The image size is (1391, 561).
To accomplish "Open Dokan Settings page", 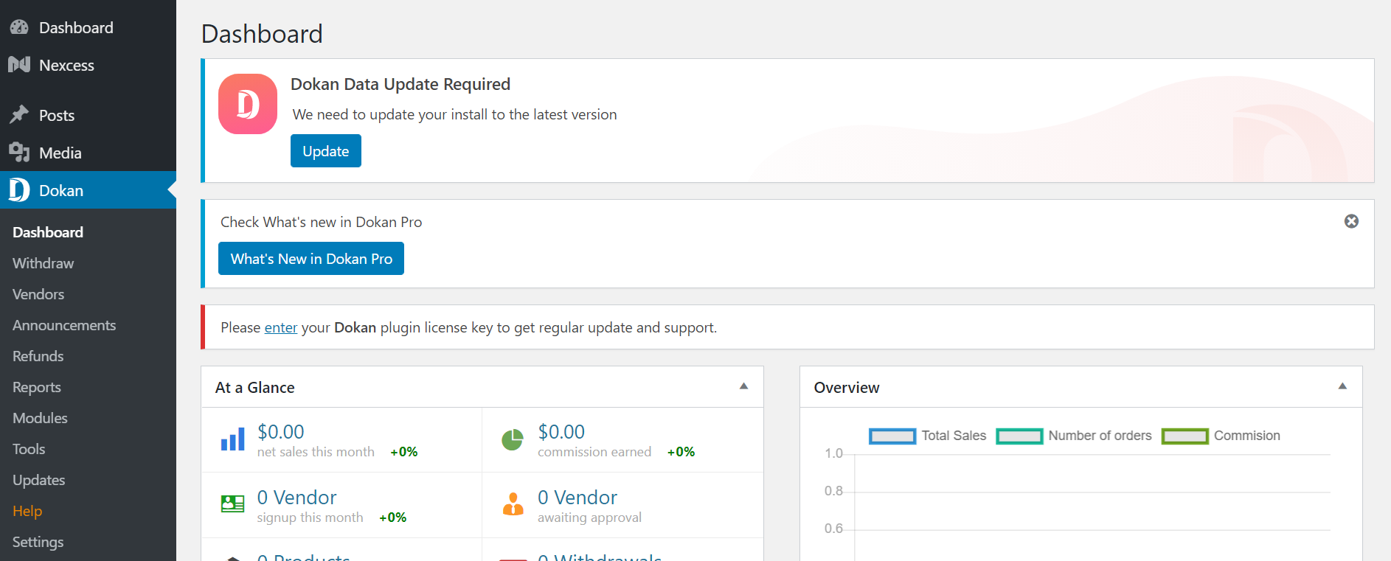I will (38, 542).
